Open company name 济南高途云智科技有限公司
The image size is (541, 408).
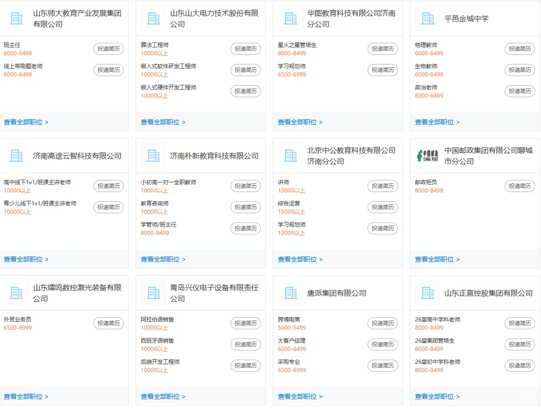click(77, 156)
